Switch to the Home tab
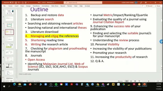This screenshot has width=163, height=91. tap(10, 6)
